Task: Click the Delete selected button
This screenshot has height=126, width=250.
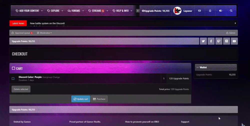Action: tap(21, 89)
